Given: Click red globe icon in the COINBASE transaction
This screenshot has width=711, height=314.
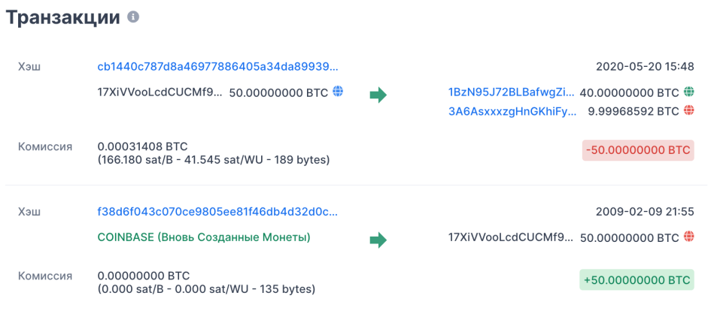Looking at the screenshot, I should (688, 236).
